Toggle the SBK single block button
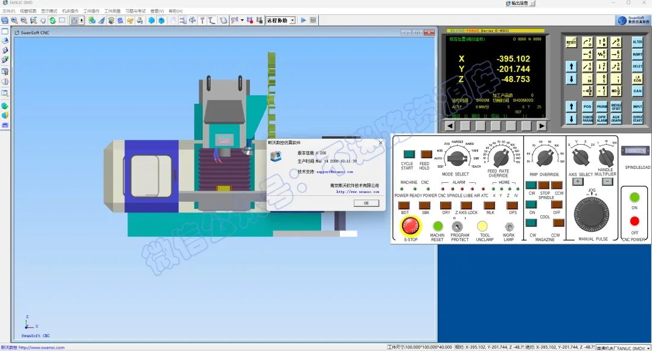The image size is (652, 351). coord(424,205)
